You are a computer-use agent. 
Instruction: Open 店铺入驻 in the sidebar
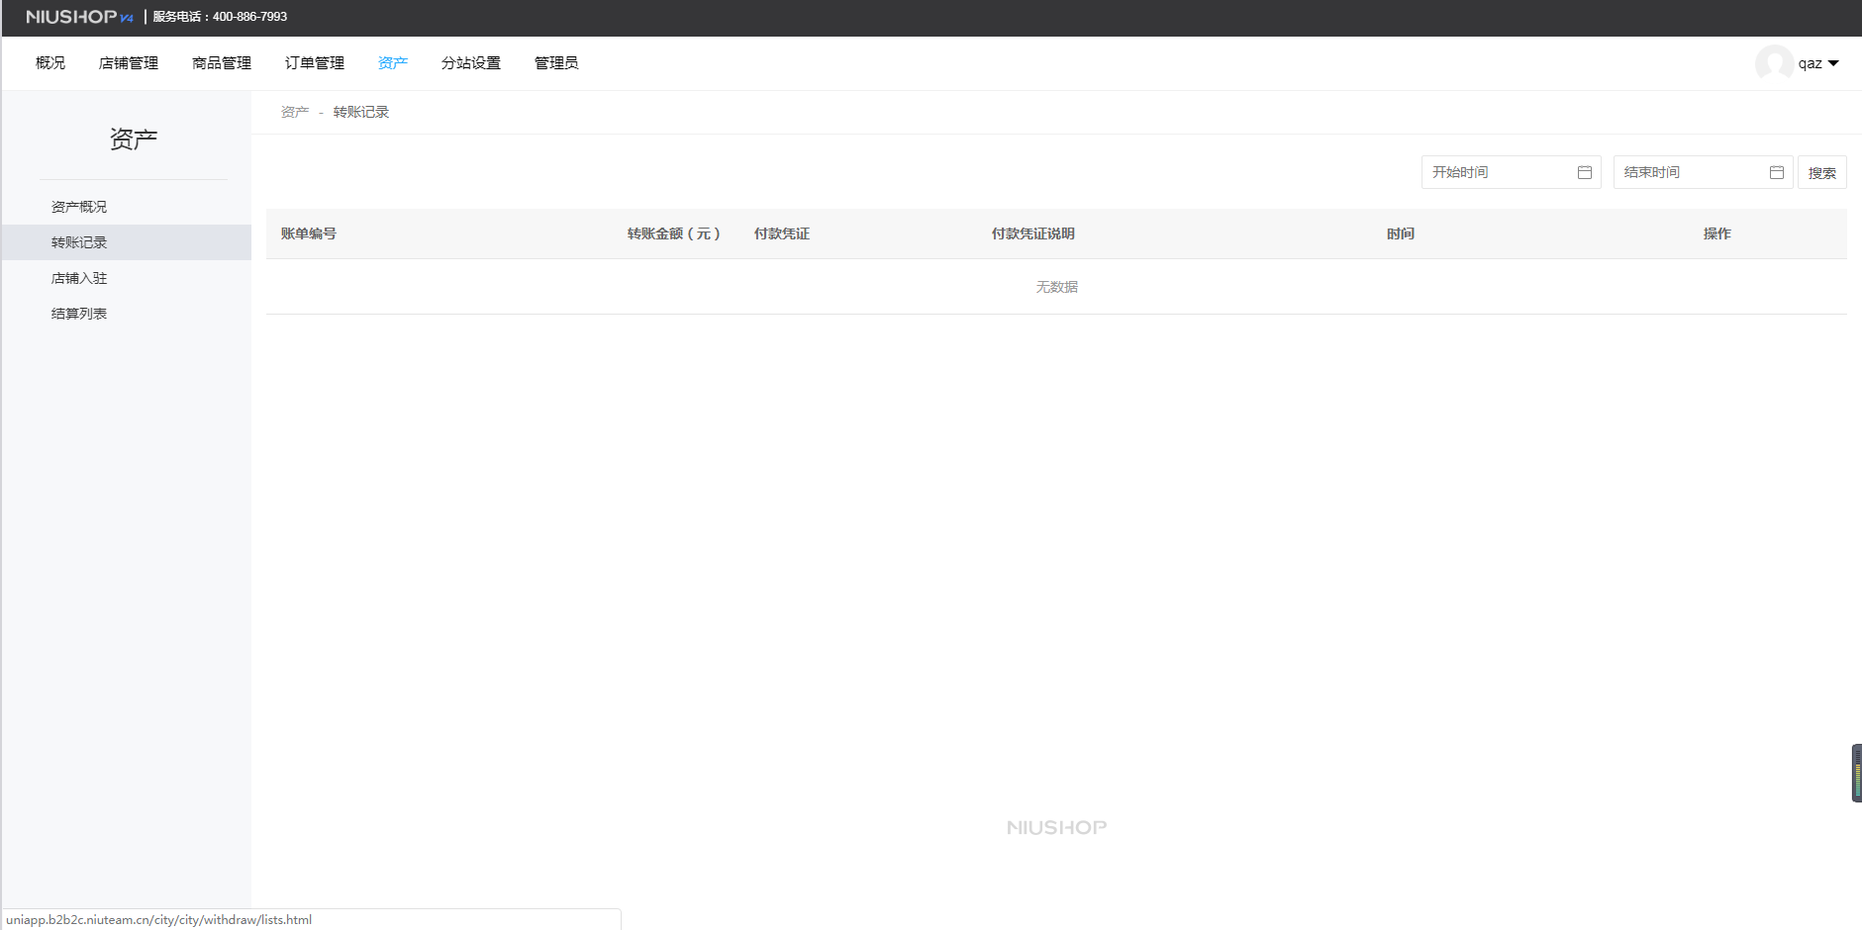click(x=126, y=278)
